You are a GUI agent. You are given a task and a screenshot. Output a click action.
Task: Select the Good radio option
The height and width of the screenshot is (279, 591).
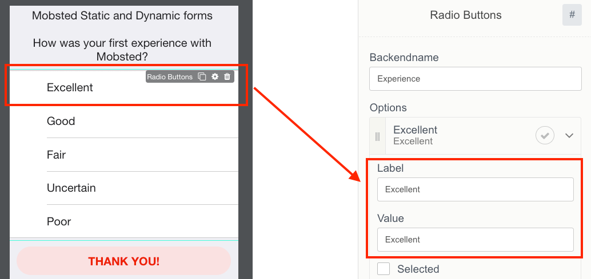(x=61, y=121)
